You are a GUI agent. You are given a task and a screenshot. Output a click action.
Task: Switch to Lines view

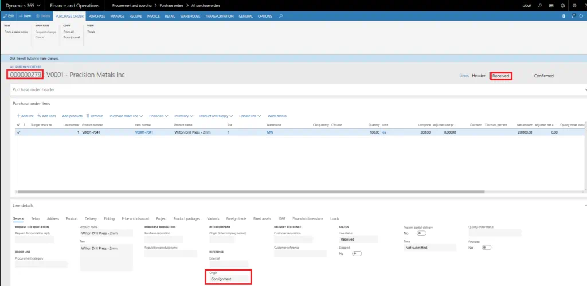click(x=464, y=76)
